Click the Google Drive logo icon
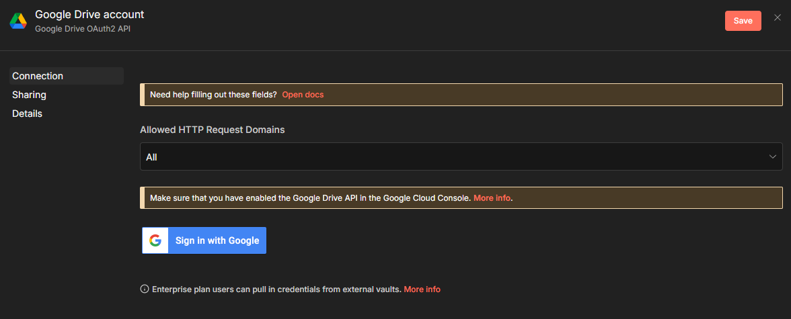791x319 pixels. click(17, 21)
